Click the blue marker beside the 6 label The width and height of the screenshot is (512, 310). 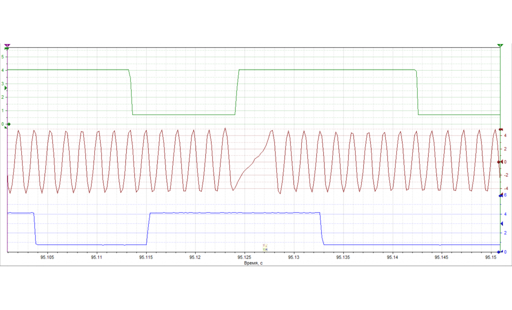[x=500, y=195]
